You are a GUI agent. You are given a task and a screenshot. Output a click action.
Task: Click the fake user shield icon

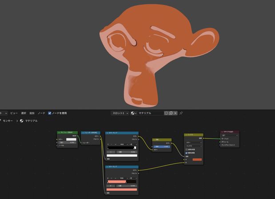click(166, 113)
